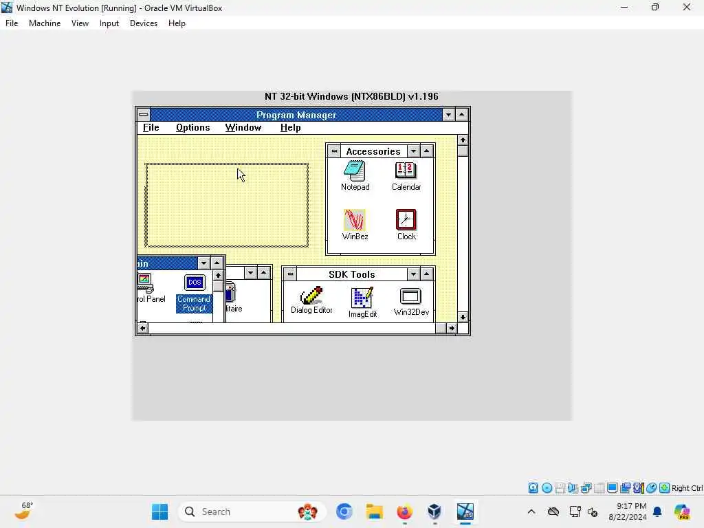Image resolution: width=704 pixels, height=528 pixels.
Task: Click the VirtualBox floppy disk indicator
Action: (x=560, y=487)
